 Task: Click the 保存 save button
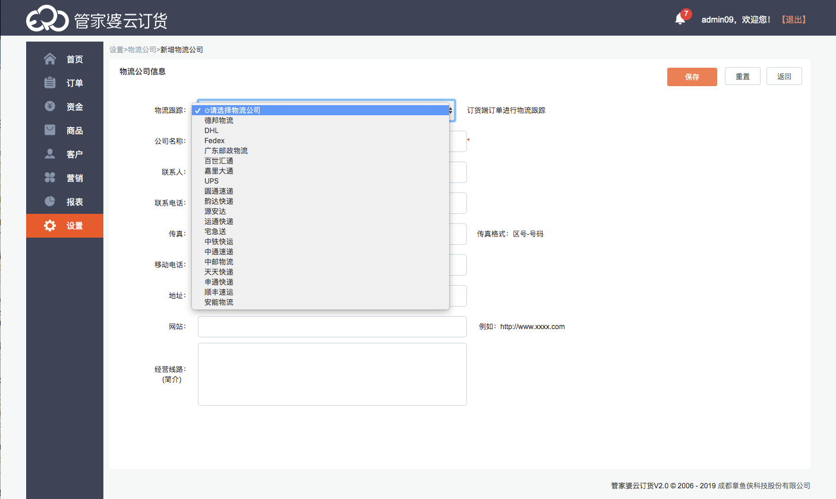click(692, 77)
